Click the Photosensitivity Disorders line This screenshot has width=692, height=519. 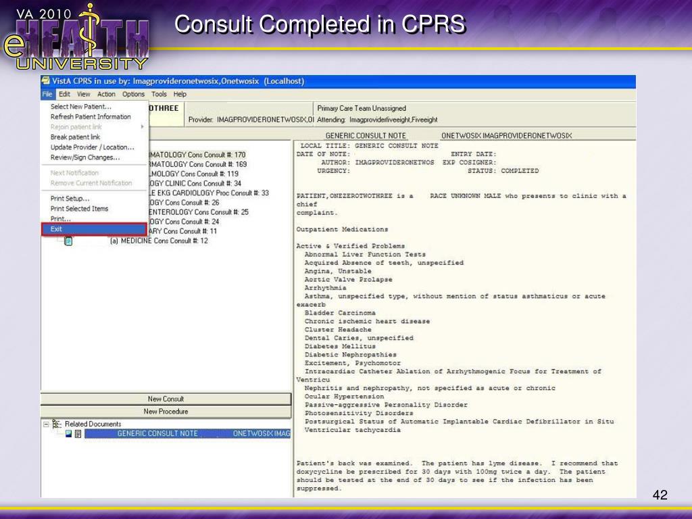point(359,414)
